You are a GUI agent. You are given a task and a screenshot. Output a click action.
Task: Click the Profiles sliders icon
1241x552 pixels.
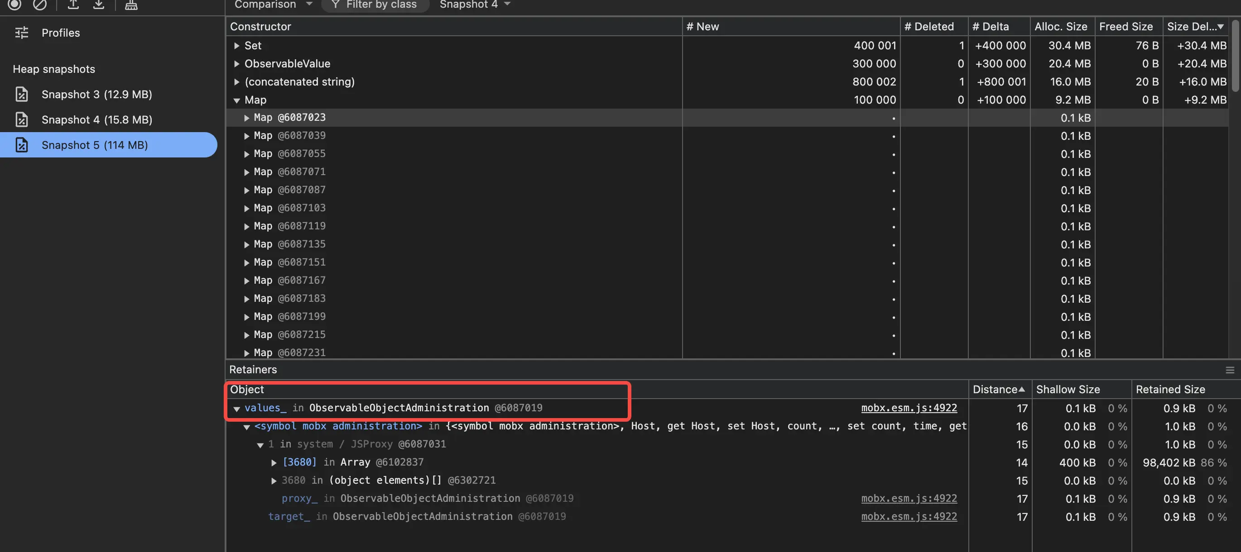click(22, 33)
